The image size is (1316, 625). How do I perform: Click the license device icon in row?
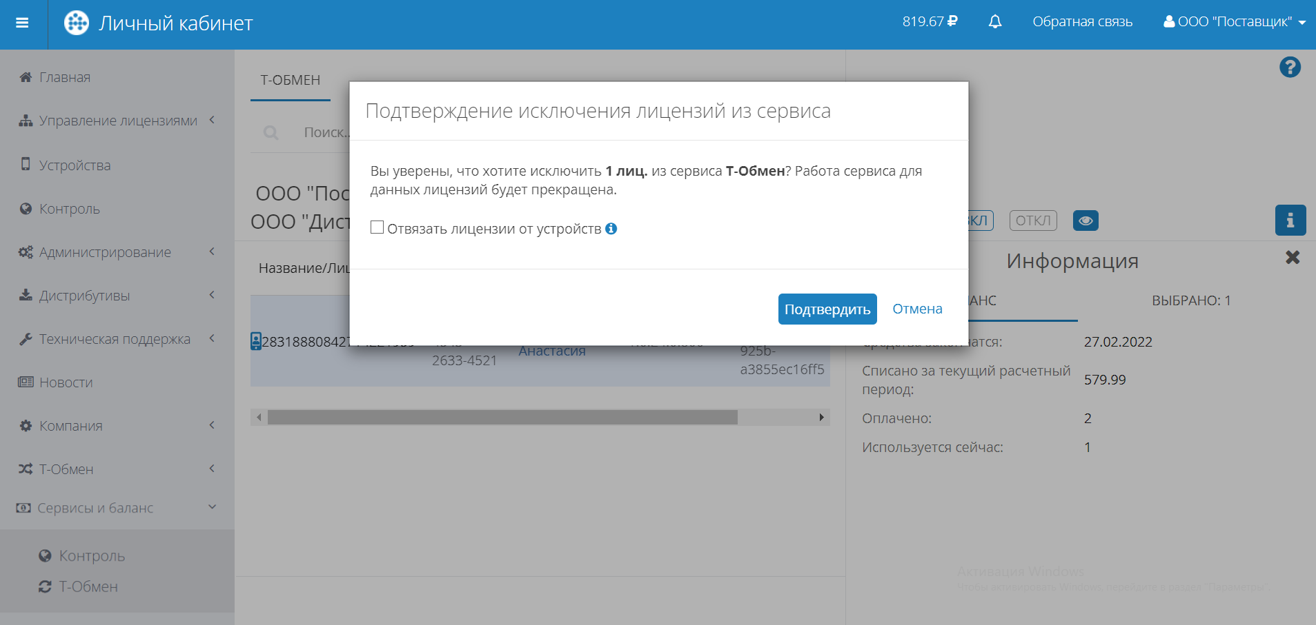tap(256, 341)
